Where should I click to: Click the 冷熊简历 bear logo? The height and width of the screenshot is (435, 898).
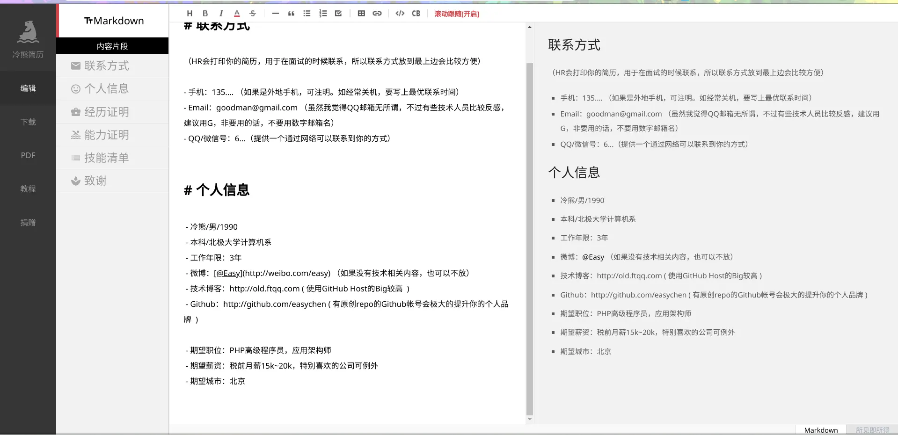click(x=28, y=33)
